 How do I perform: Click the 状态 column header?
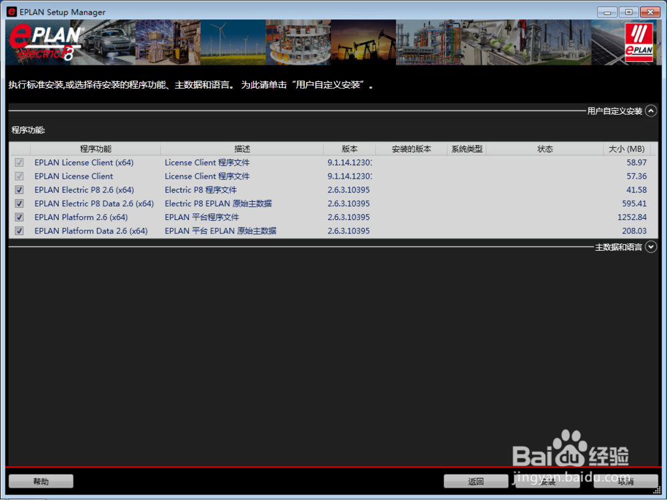(545, 149)
